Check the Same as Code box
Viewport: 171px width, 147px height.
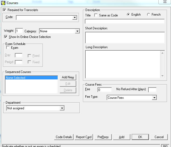[96, 15]
